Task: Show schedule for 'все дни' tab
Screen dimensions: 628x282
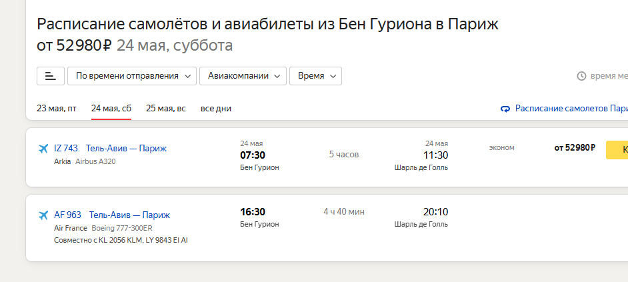Action: (x=216, y=109)
